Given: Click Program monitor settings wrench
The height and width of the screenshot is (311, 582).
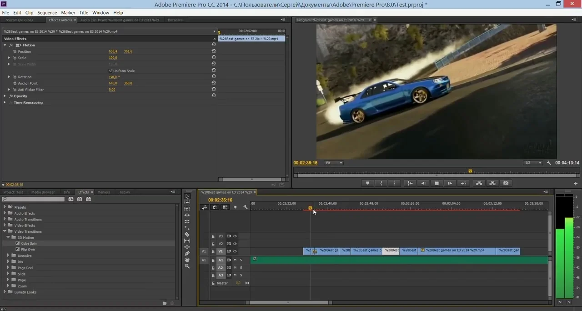Looking at the screenshot, I should (x=549, y=163).
